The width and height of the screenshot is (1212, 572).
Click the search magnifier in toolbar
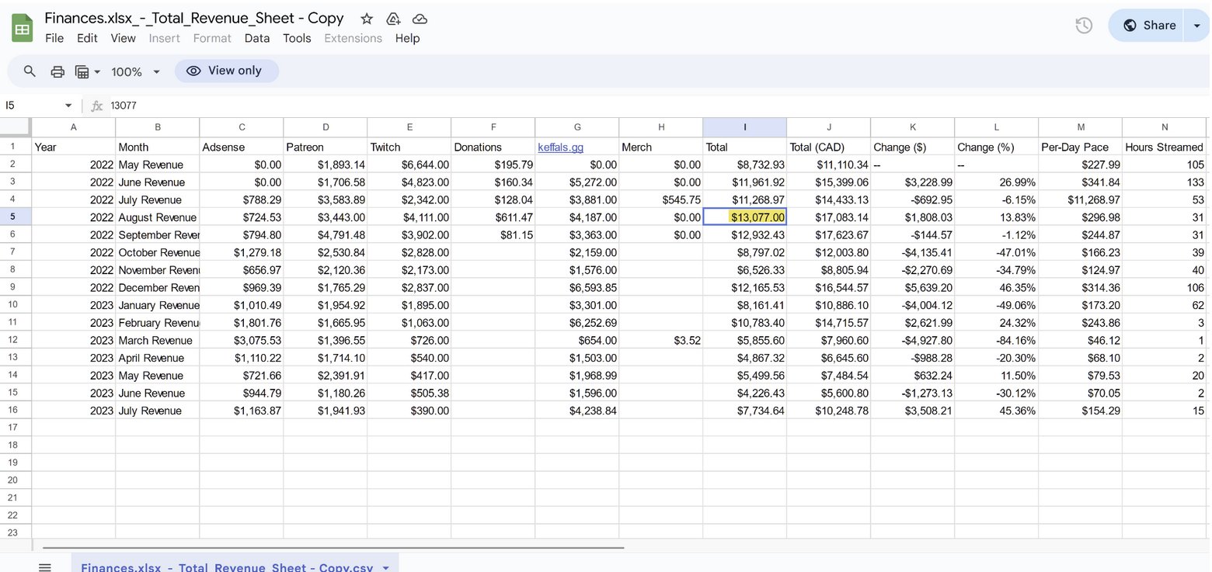tap(30, 71)
